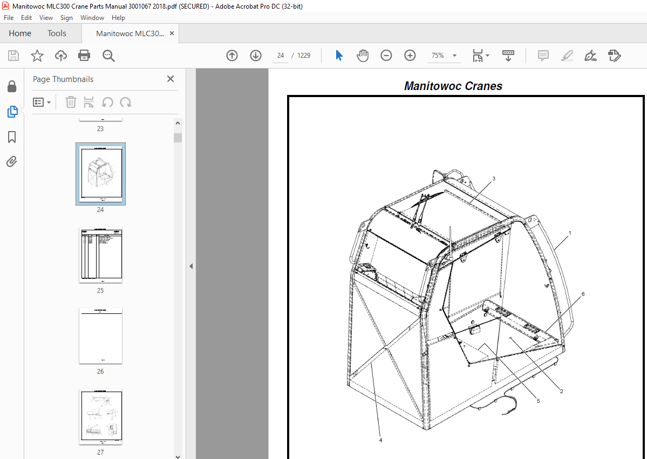Open the Help menu
The width and height of the screenshot is (647, 459).
(118, 18)
